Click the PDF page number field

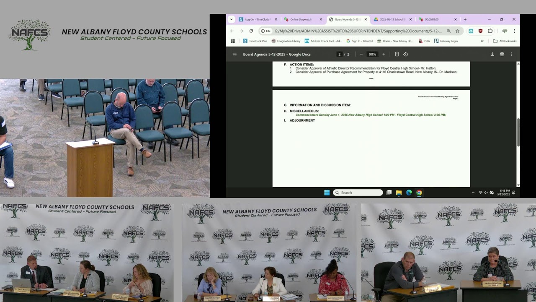click(x=340, y=54)
